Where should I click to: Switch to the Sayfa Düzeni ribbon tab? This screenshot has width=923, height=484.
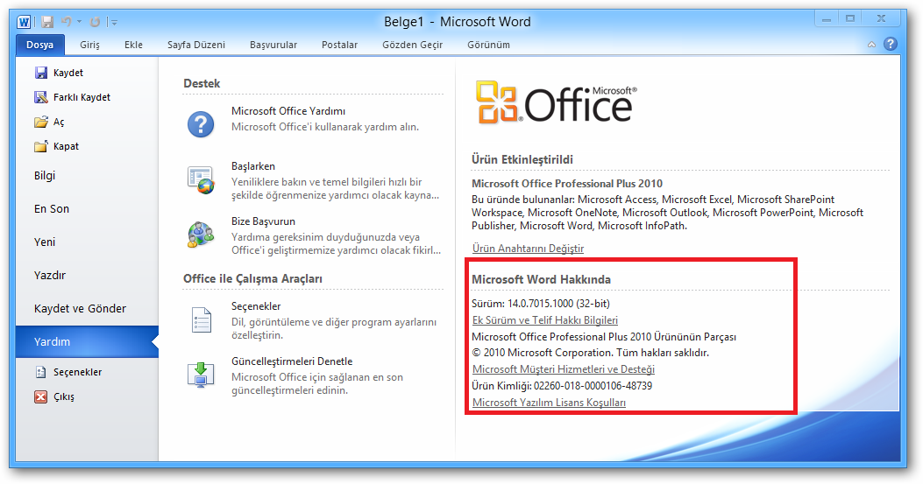tap(196, 45)
